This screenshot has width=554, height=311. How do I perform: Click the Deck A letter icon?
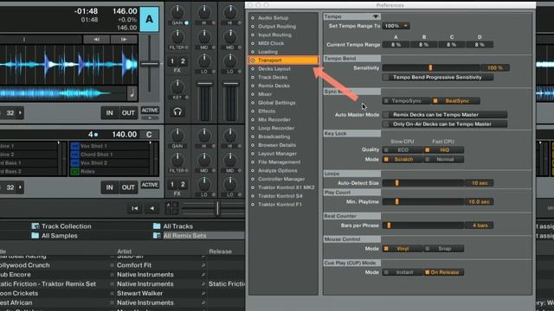point(149,19)
